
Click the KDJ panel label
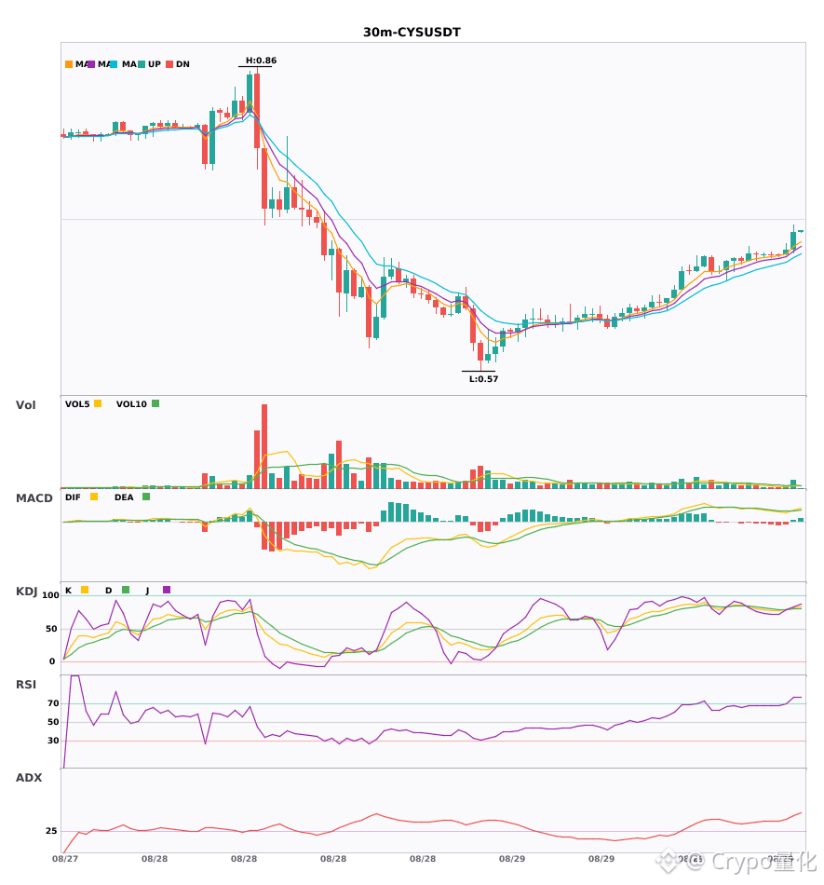pos(26,592)
